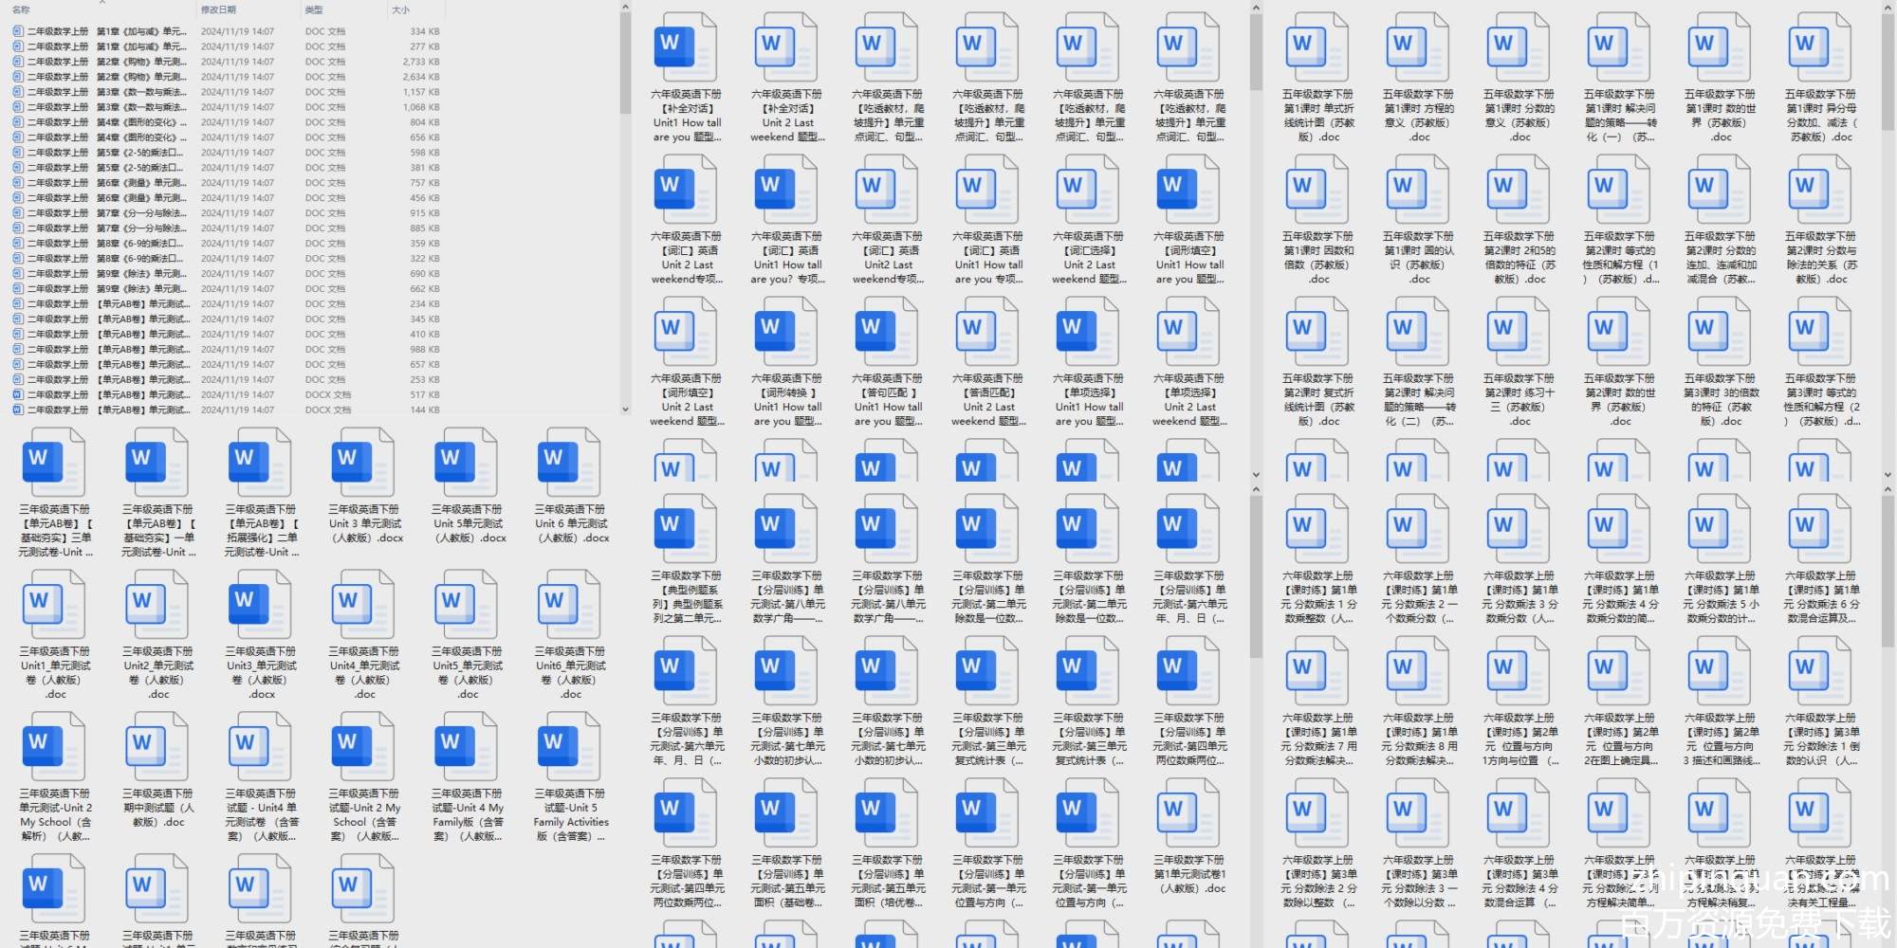Click scrollbar thumb of 三年级数学下册 panel

pyautogui.click(x=1256, y=578)
